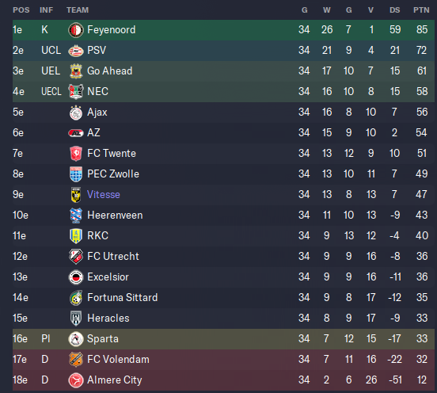Click the NEC club logo
437x393 pixels.
click(x=76, y=92)
